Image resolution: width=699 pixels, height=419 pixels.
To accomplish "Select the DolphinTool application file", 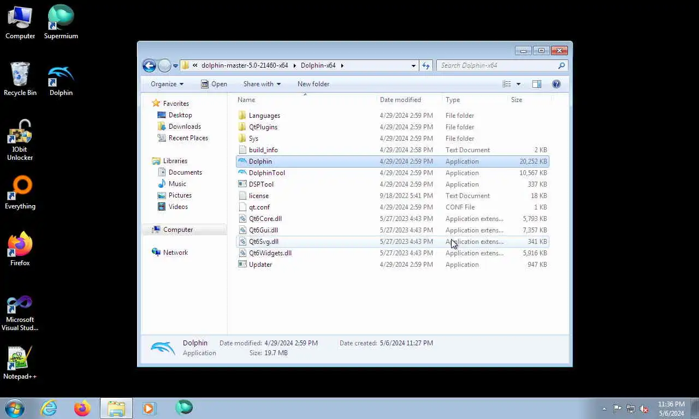I will (392, 173).
